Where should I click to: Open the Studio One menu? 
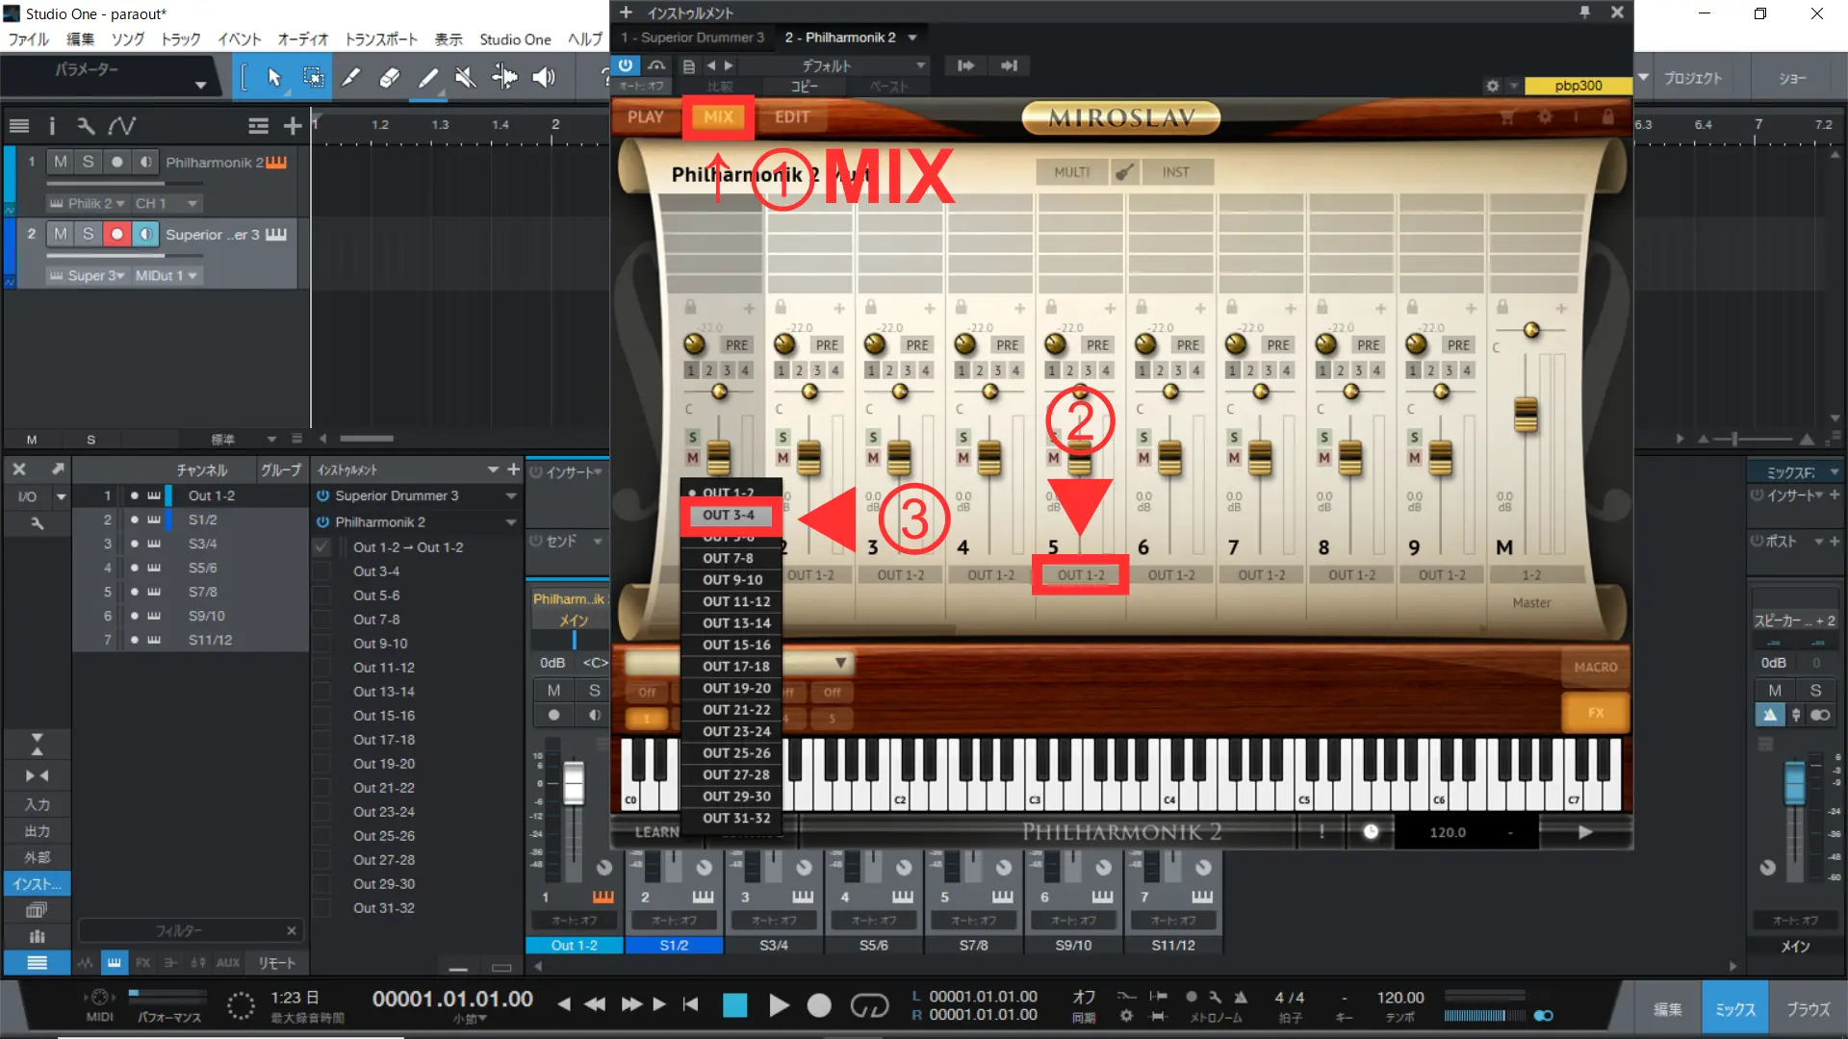[515, 39]
